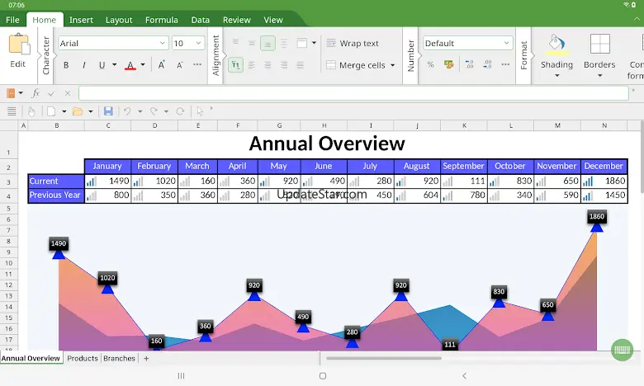Screen dimensions: 644x386
Task: Click the Edit clipboard paste icon
Action: click(x=19, y=44)
